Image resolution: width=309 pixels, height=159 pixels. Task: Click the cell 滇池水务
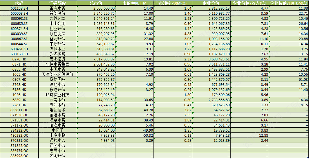(x=57, y=85)
